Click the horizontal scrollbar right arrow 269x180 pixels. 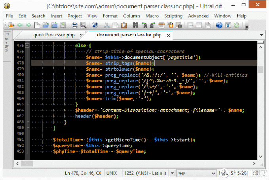pyautogui.click(x=254, y=163)
